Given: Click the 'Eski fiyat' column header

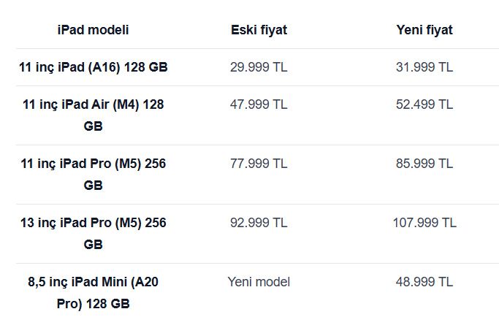Looking at the screenshot, I should pyautogui.click(x=259, y=30).
